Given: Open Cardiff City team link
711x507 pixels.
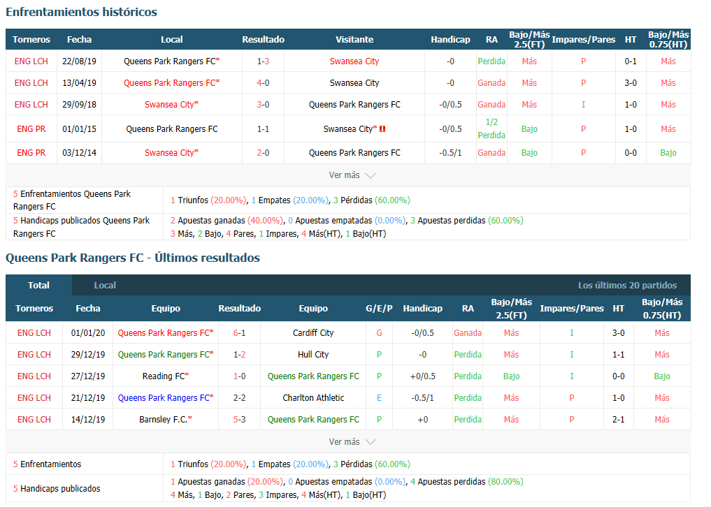Looking at the screenshot, I should 313,333.
